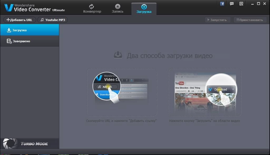
Task: Open Youtube MP3 download option
Action: pyautogui.click(x=52, y=20)
